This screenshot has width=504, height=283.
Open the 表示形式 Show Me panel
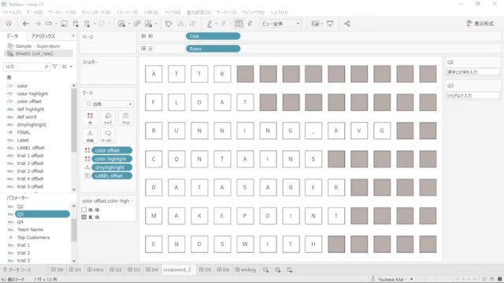480,24
